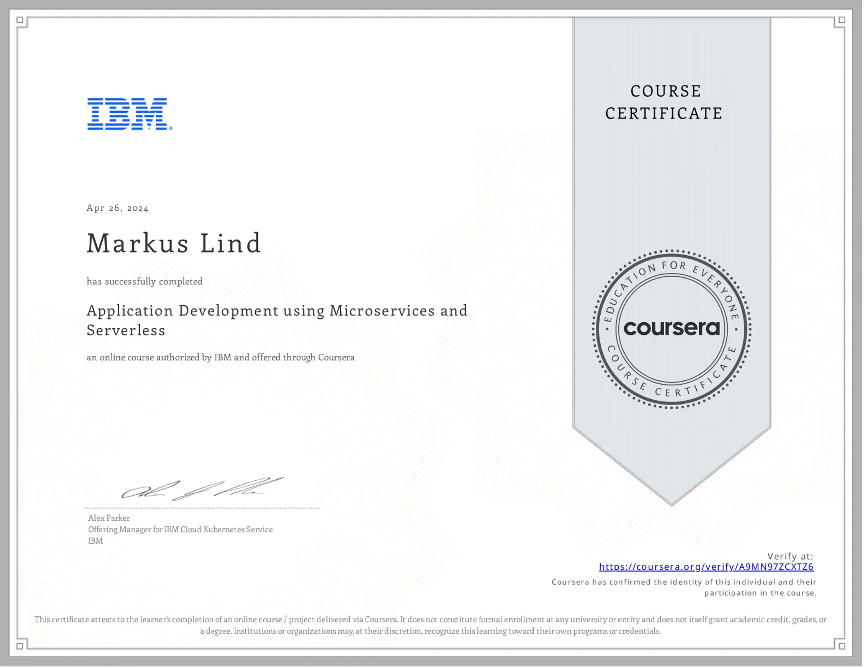
Task: Click the Coursera seal emblem
Action: click(672, 329)
